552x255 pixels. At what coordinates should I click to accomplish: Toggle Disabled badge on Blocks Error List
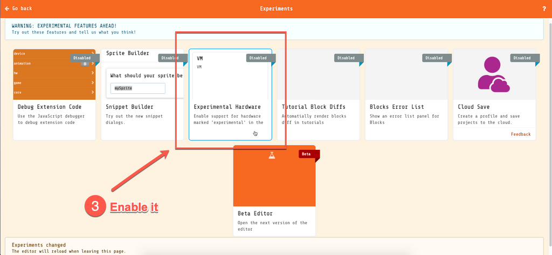pyautogui.click(x=434, y=58)
